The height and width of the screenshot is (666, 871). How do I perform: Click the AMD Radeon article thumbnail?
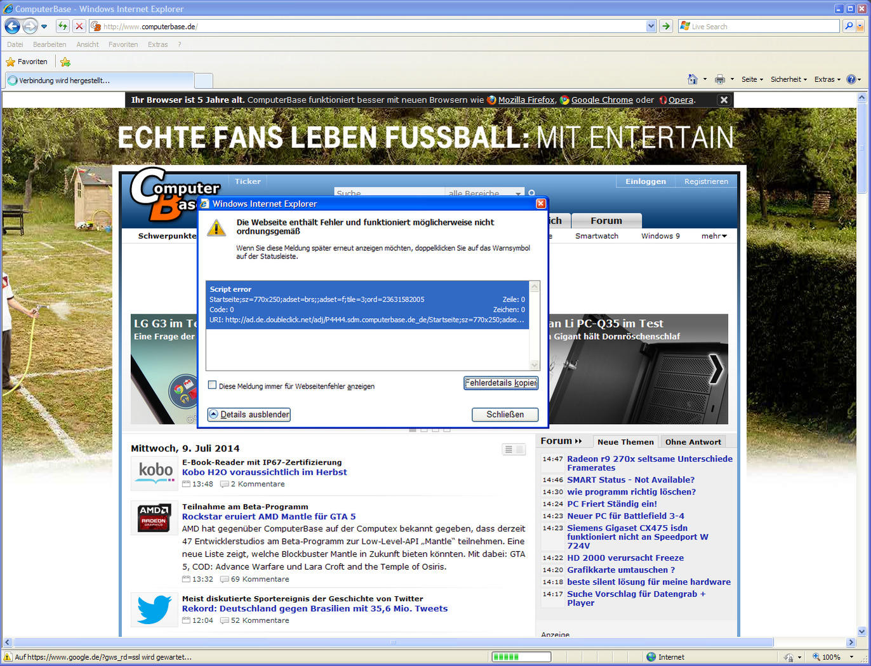coord(154,517)
